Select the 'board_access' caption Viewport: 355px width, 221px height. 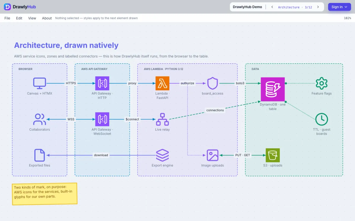(212, 94)
